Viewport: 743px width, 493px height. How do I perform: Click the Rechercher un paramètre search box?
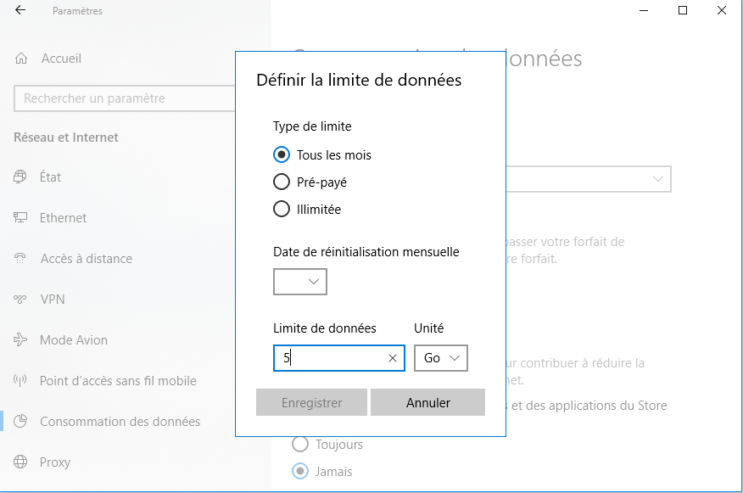124,98
